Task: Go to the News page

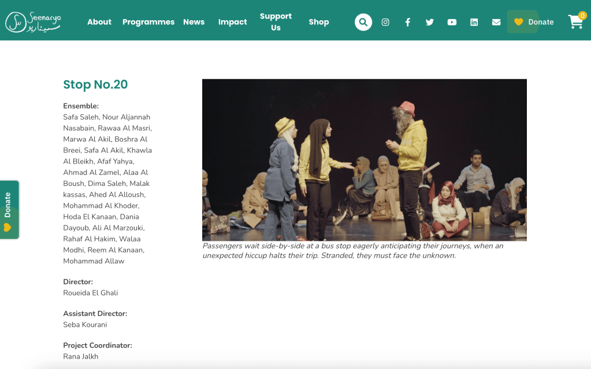Action: pos(194,22)
